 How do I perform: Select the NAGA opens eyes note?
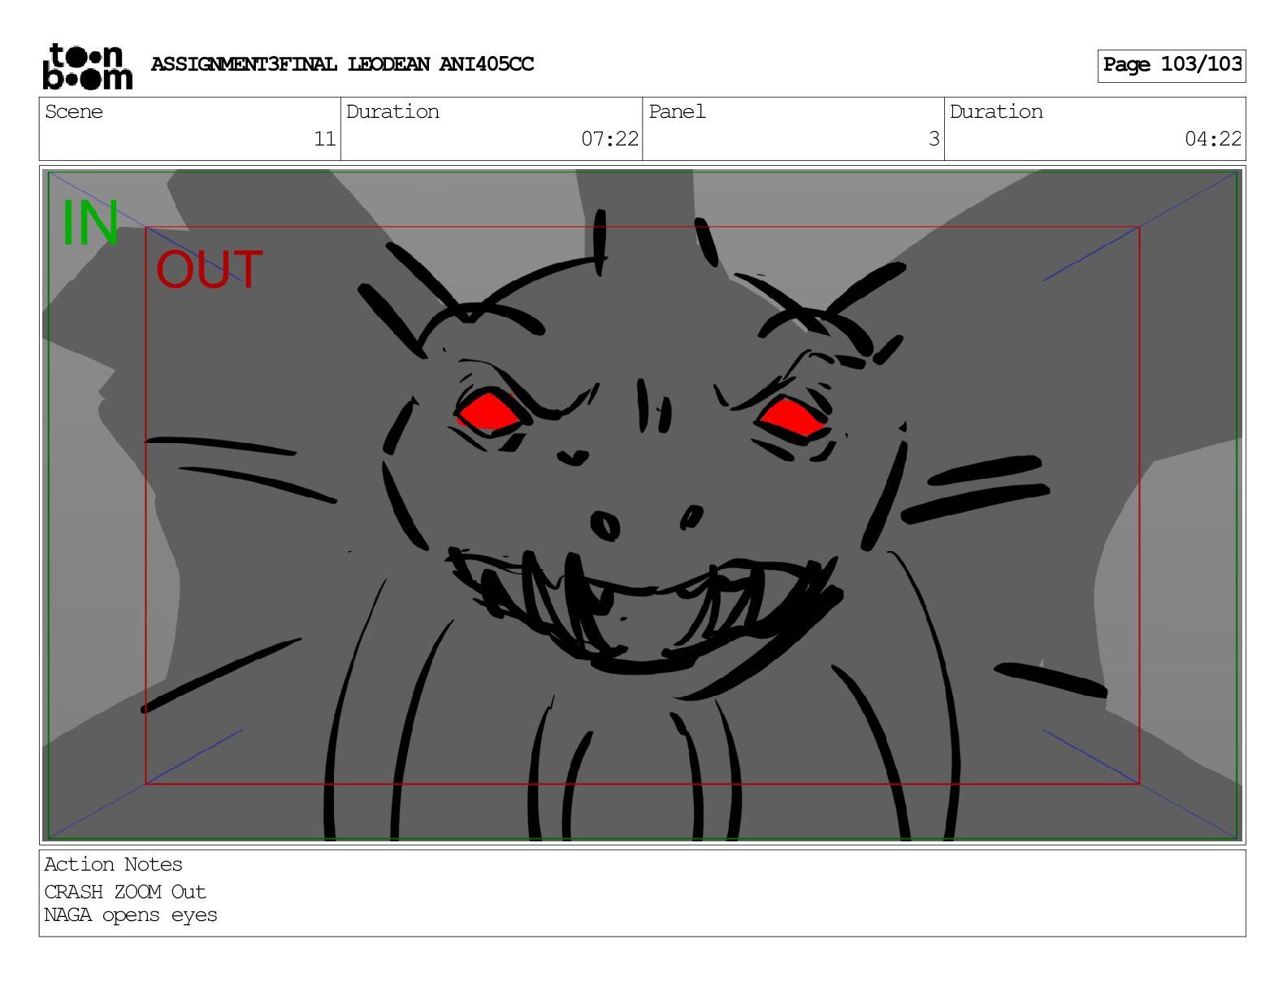tap(131, 915)
